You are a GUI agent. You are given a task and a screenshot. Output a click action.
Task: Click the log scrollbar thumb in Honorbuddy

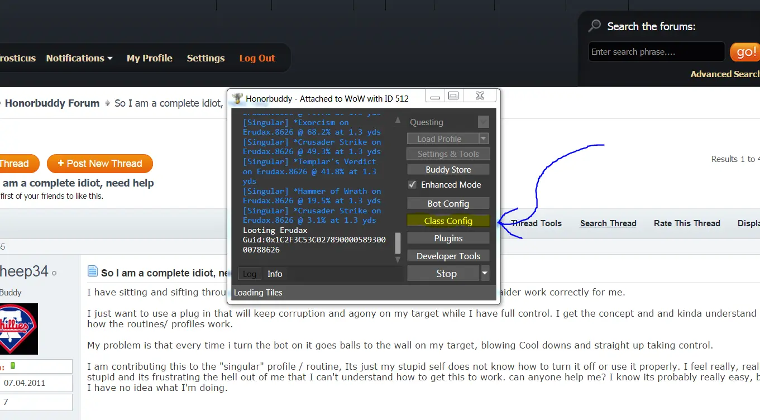tap(398, 243)
